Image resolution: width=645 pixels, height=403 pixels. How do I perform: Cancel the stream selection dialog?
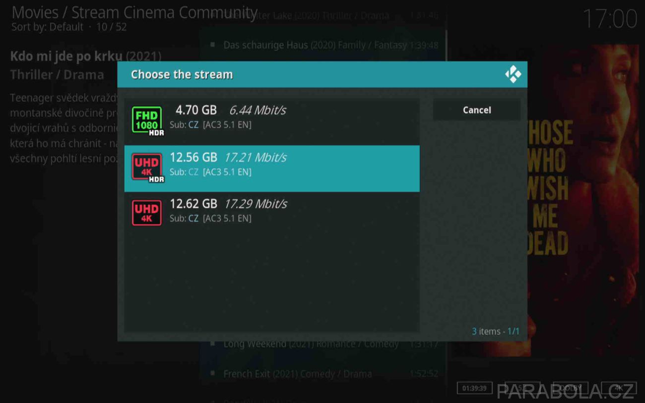[477, 110]
